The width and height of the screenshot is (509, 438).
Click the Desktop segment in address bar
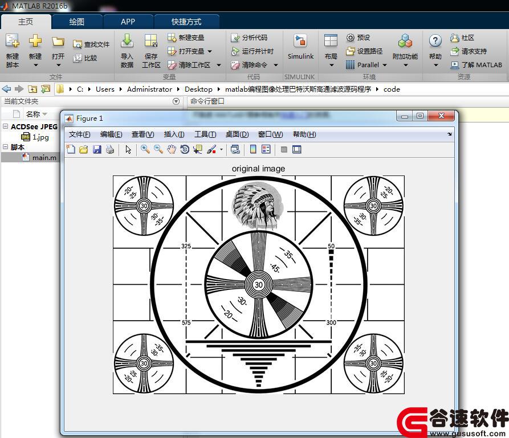198,89
